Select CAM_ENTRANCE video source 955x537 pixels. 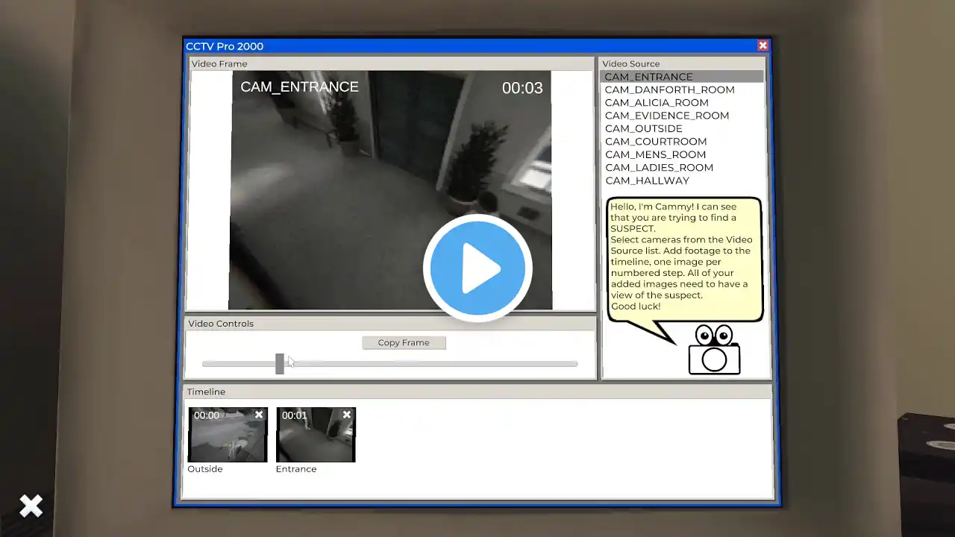tap(682, 77)
